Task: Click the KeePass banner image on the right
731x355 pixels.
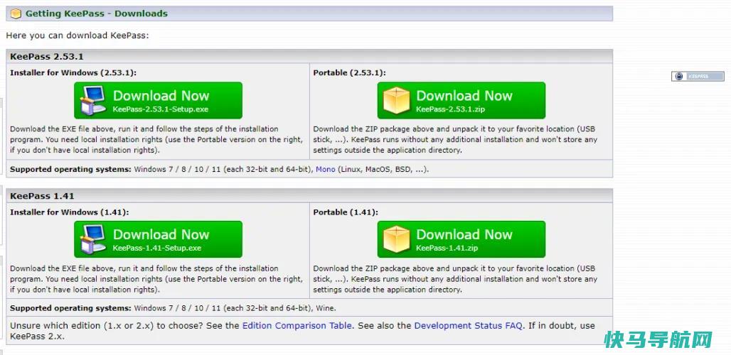Action: (698, 76)
